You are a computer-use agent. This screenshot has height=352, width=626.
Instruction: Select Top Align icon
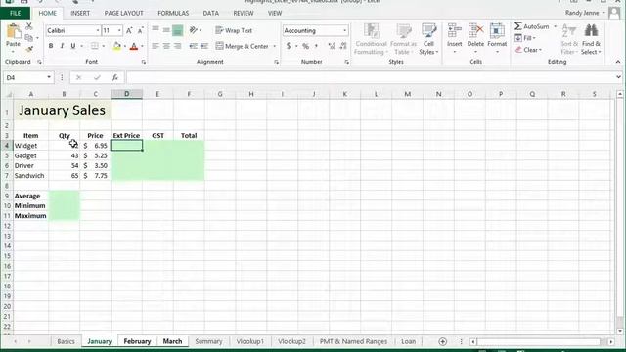coord(156,30)
